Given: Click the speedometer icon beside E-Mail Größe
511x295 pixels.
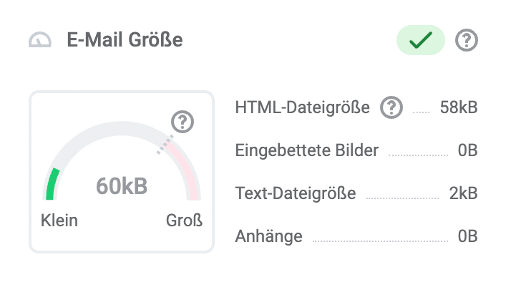Looking at the screenshot, I should pyautogui.click(x=40, y=40).
